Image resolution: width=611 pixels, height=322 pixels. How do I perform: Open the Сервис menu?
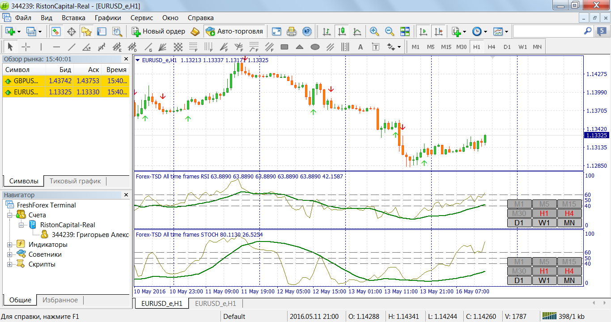141,18
